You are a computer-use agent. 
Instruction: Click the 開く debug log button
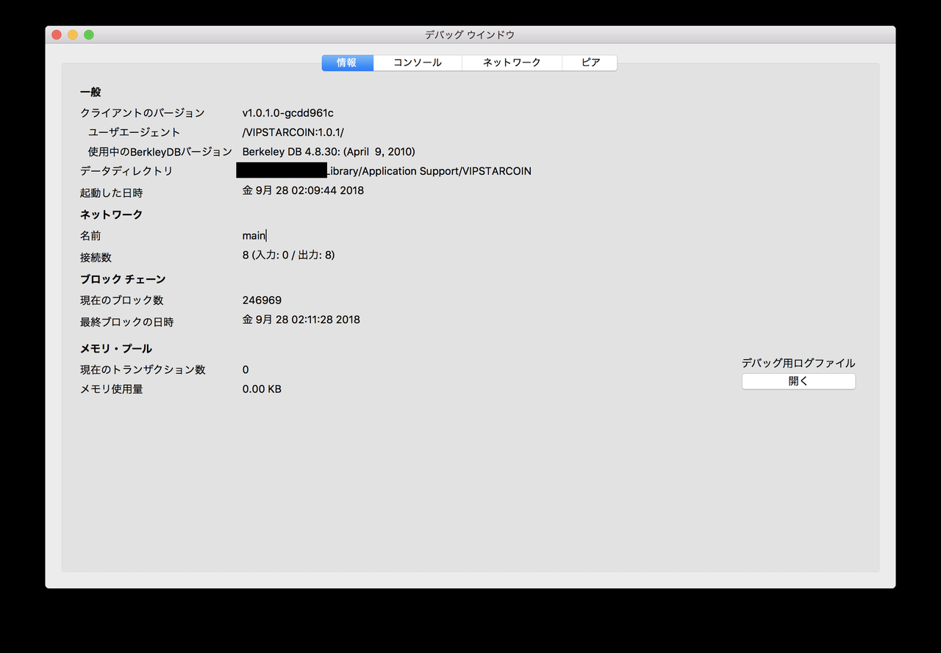pyautogui.click(x=798, y=382)
